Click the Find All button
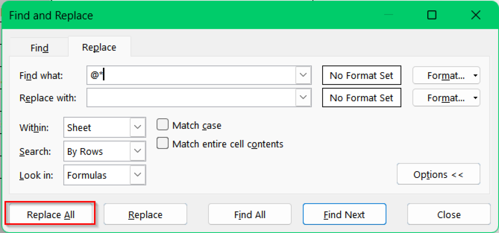 (249, 214)
